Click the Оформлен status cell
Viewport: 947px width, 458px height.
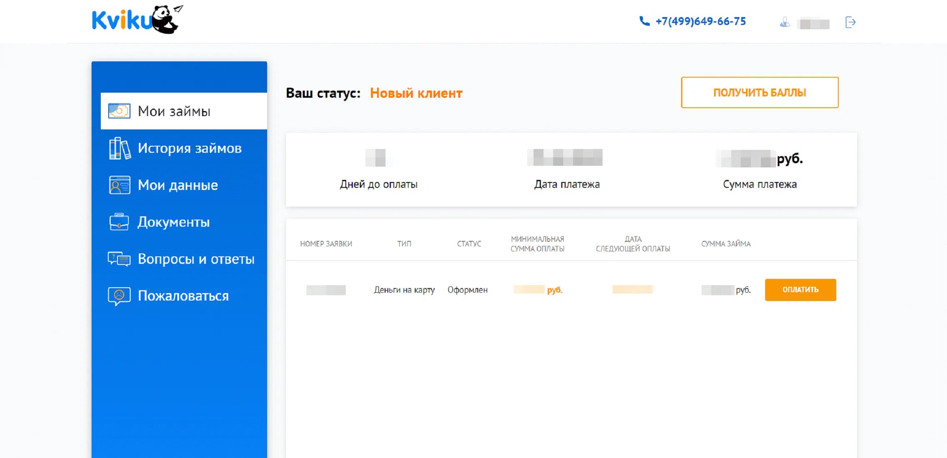(467, 290)
